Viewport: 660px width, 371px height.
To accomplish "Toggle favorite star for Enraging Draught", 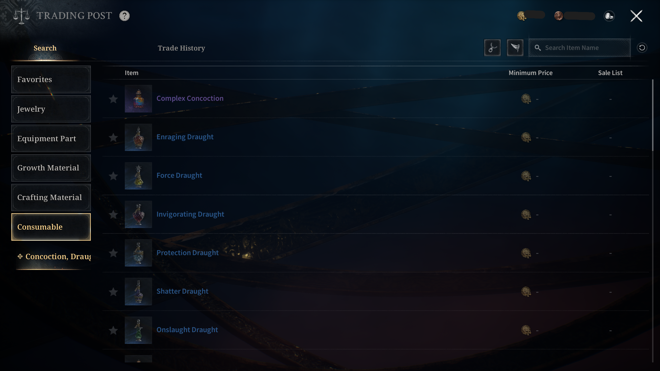I will point(113,138).
